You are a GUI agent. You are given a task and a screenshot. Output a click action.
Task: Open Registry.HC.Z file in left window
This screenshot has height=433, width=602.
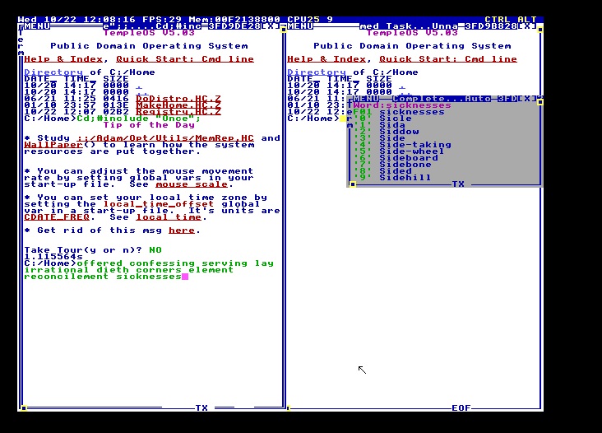coord(178,112)
